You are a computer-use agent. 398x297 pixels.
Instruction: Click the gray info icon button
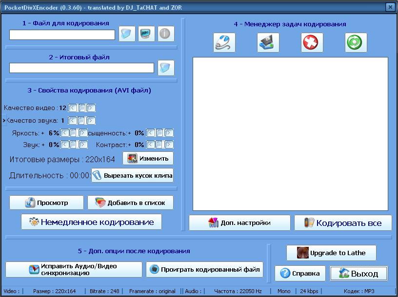(x=166, y=34)
